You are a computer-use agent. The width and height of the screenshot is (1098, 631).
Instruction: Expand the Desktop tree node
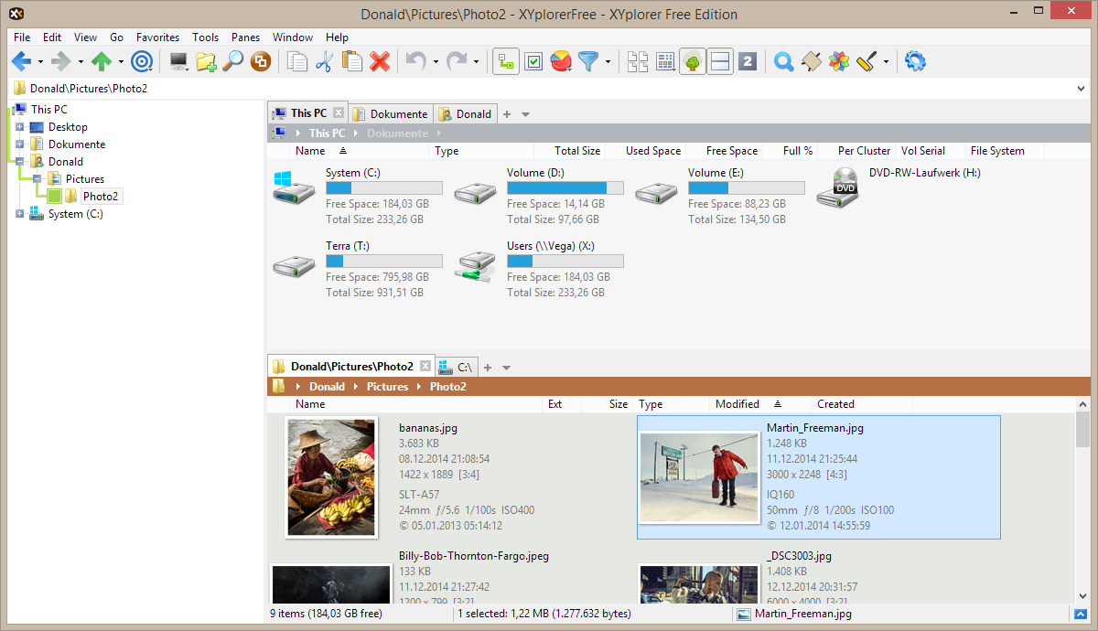(x=19, y=127)
